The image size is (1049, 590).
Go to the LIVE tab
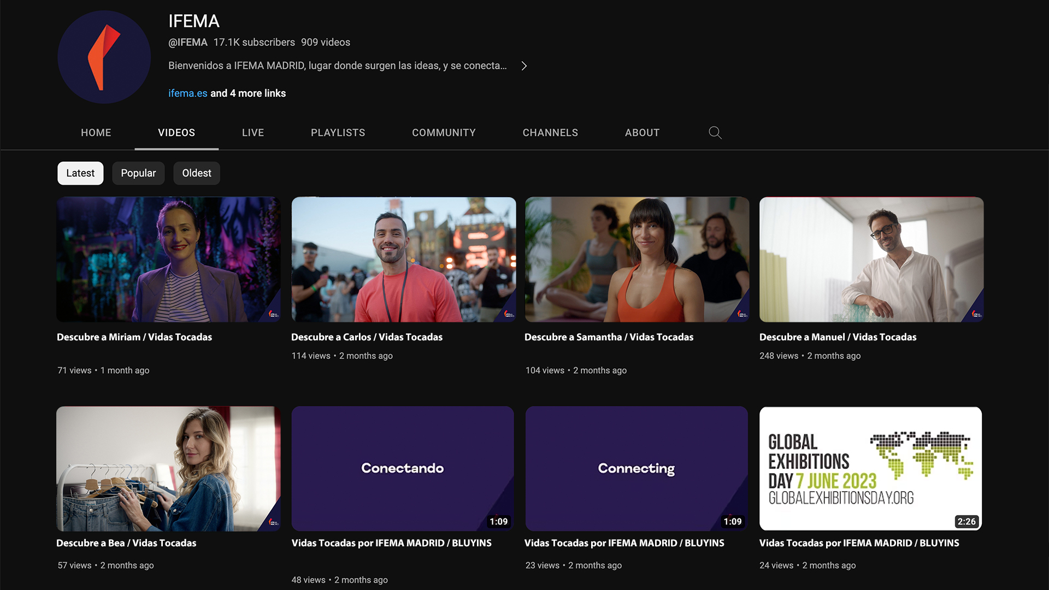coord(253,133)
